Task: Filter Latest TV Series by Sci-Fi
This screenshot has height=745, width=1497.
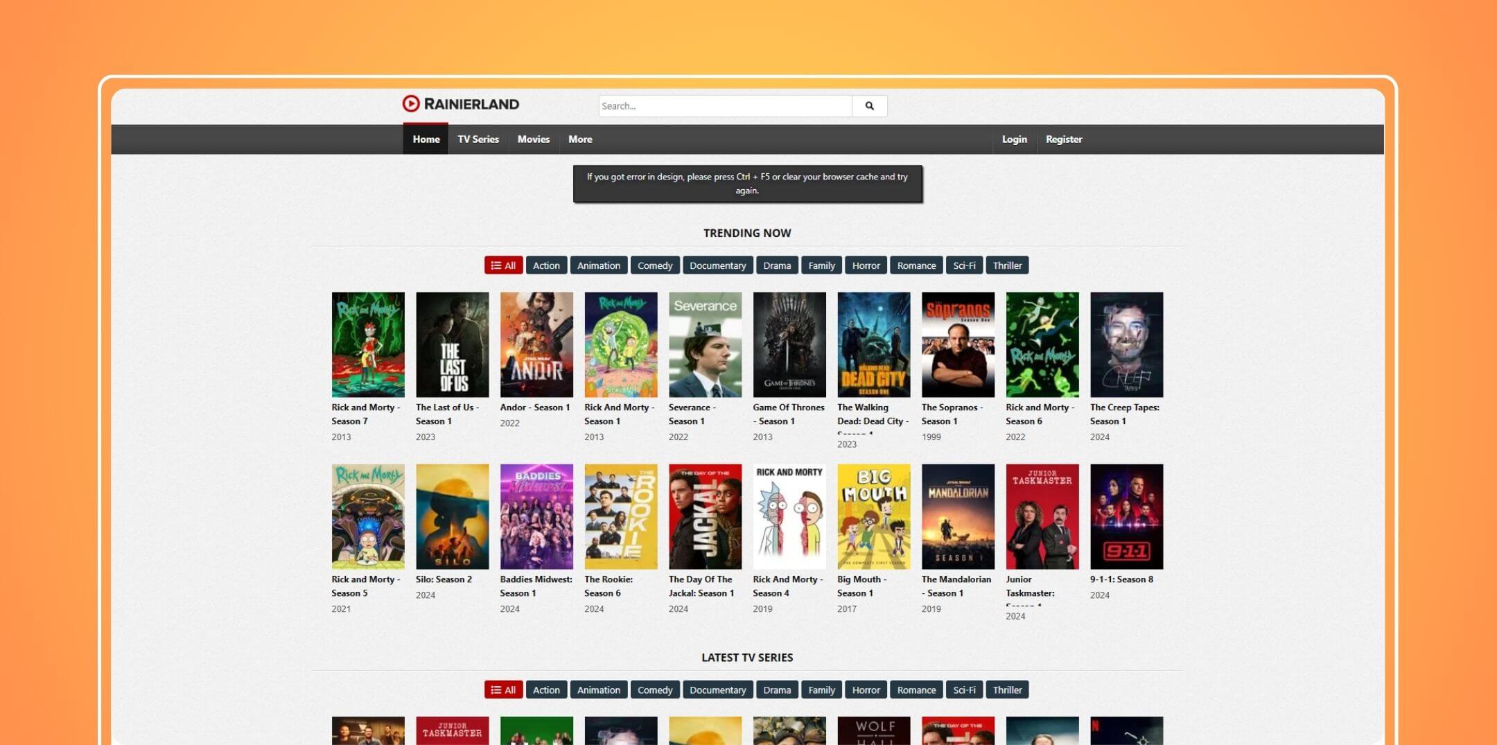Action: (x=964, y=690)
